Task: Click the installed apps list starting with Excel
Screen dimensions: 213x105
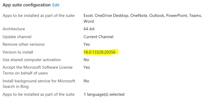Action: [x=143, y=18]
